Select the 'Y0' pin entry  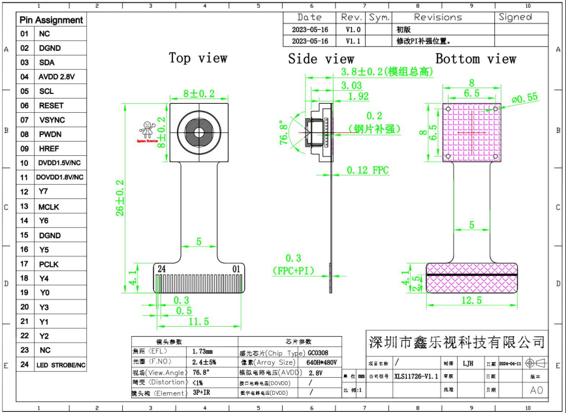click(x=44, y=292)
